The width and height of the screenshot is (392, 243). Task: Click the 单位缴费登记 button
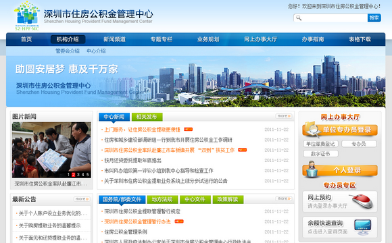pyautogui.click(x=320, y=144)
